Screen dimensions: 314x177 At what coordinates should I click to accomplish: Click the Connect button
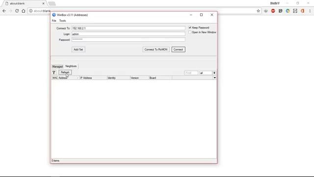[178, 49]
